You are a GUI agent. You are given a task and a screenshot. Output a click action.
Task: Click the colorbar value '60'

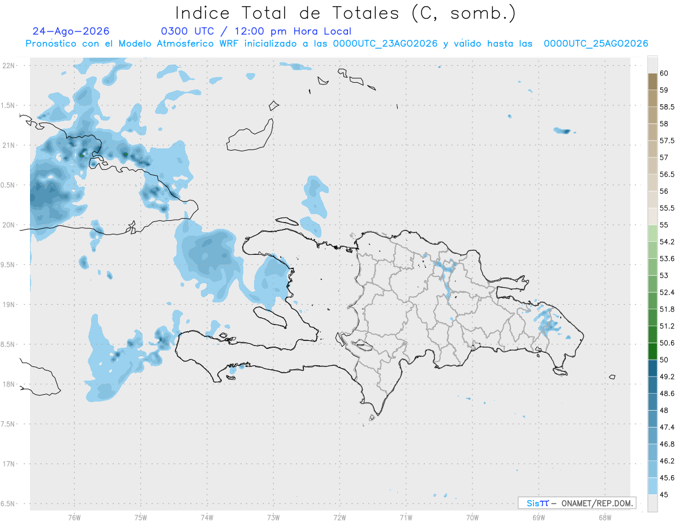click(x=664, y=73)
